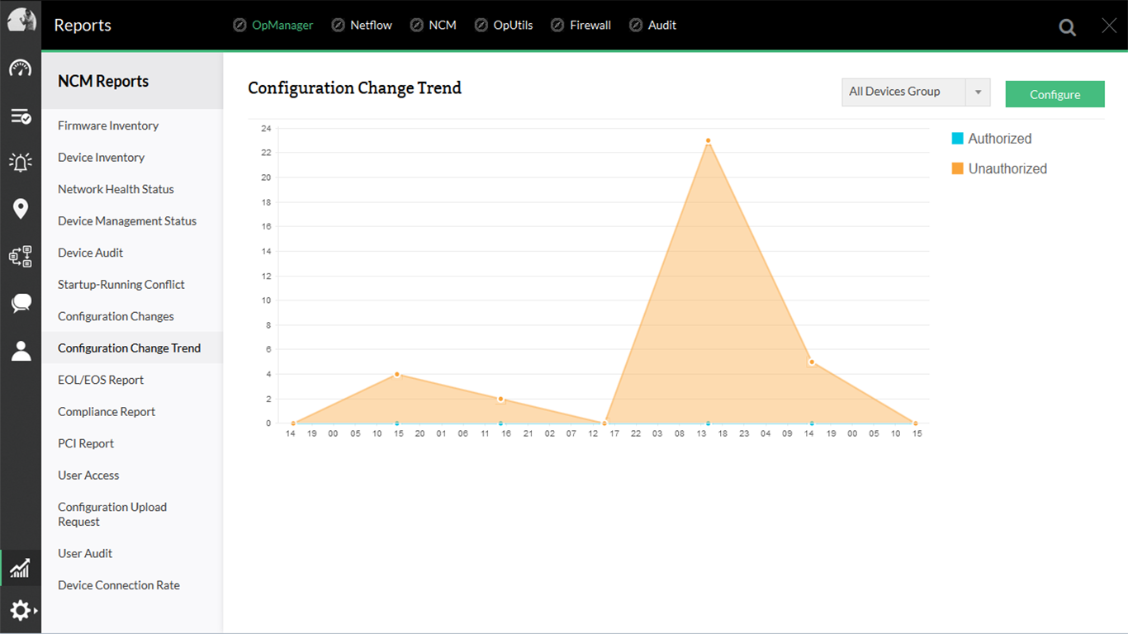This screenshot has height=634, width=1128.
Task: View alarms via the bell icon
Action: [x=21, y=162]
